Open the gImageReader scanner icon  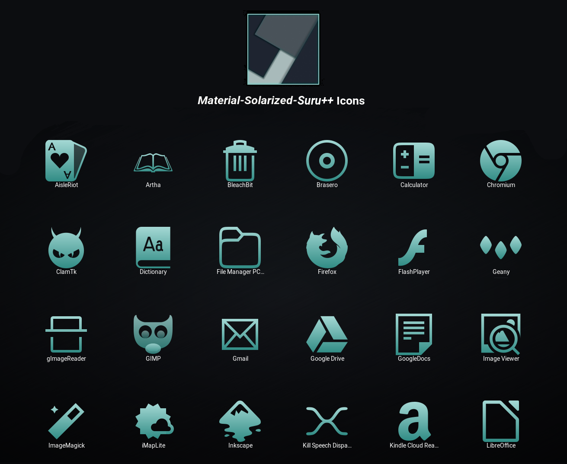tap(66, 334)
